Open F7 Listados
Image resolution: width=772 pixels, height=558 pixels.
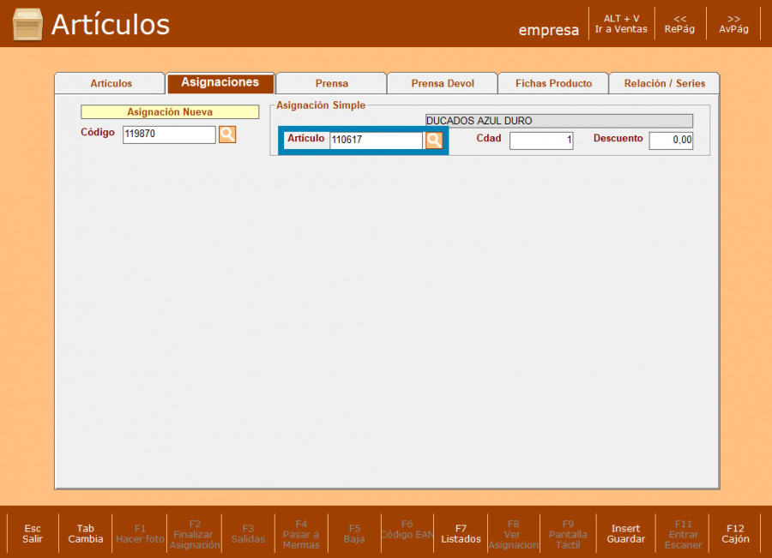tap(461, 534)
